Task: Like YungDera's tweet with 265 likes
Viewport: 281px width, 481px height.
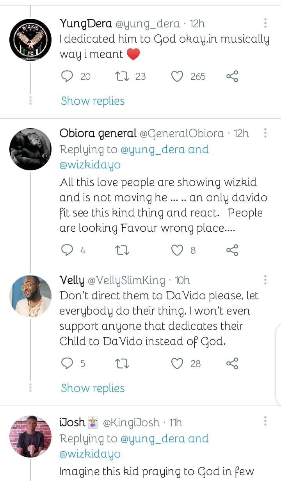Action: [178, 76]
